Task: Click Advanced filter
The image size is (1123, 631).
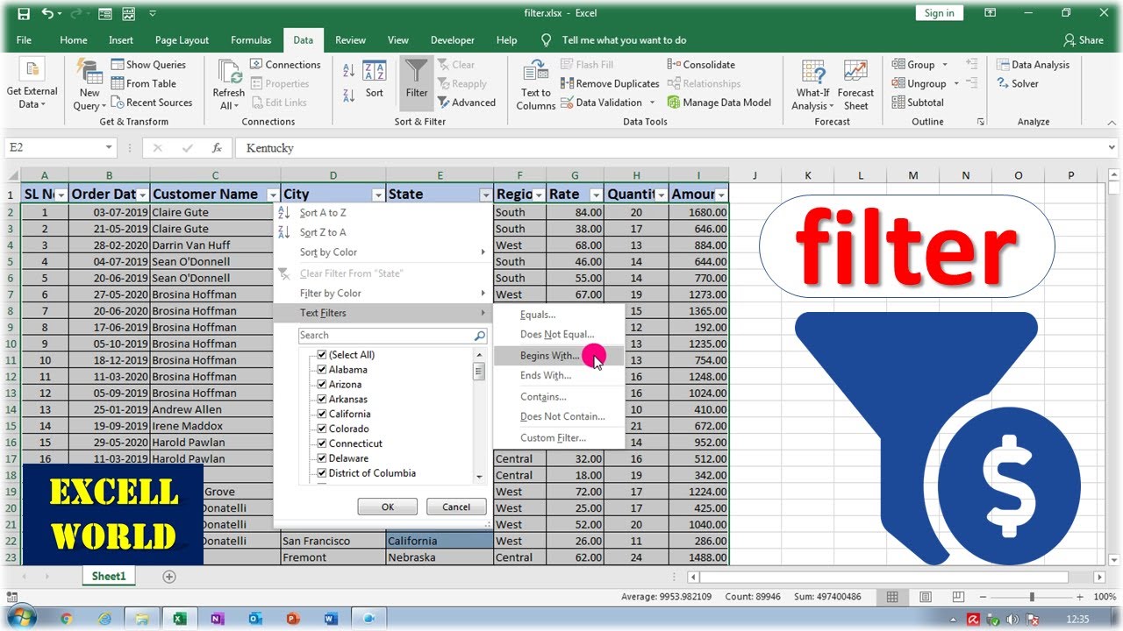Action: pyautogui.click(x=467, y=103)
